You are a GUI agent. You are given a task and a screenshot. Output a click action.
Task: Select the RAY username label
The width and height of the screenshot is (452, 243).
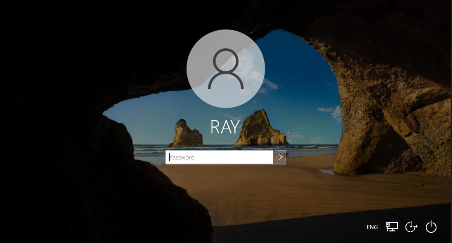(x=225, y=127)
